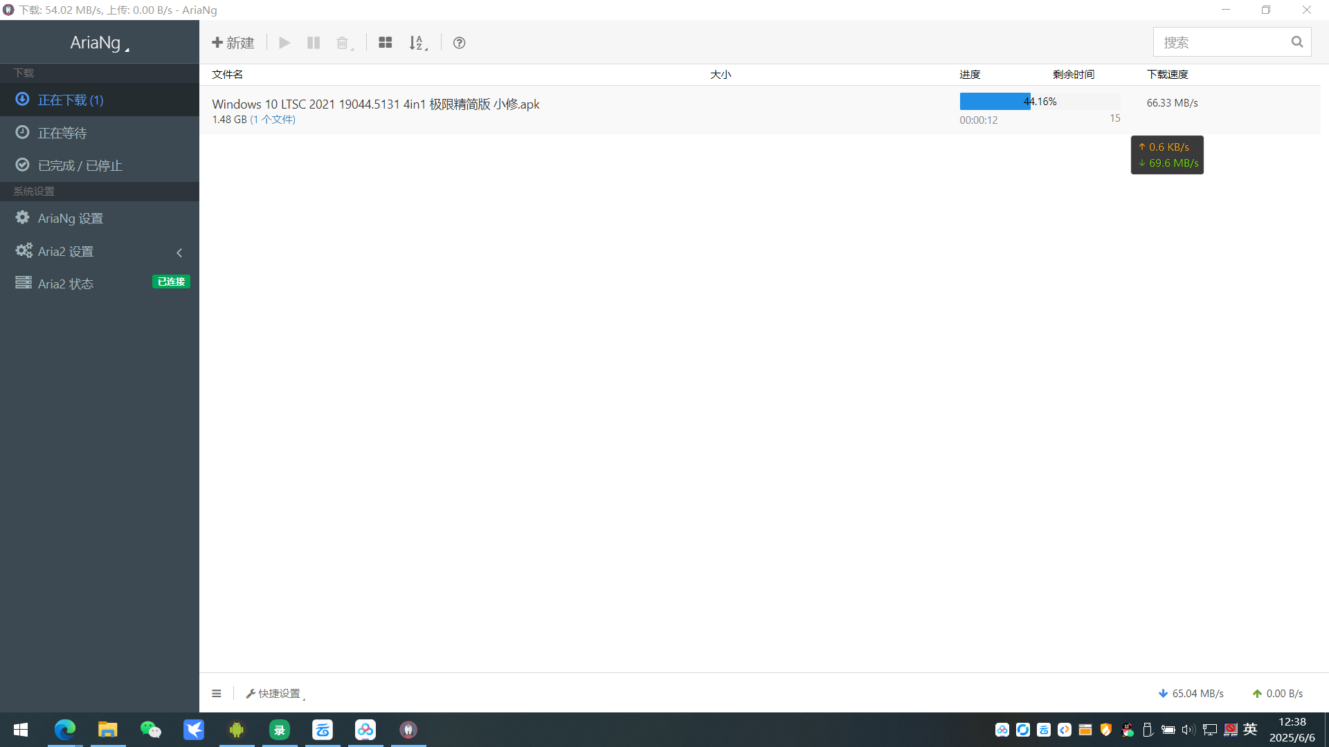Click the USB safely remove tray icon
Image resolution: width=1329 pixels, height=747 pixels.
(x=1148, y=730)
